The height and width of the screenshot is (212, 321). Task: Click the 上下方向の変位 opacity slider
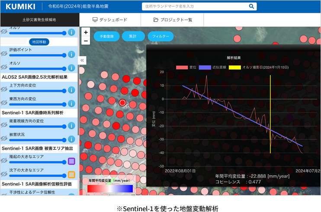tap(38, 91)
